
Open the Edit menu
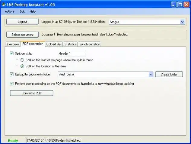tap(22, 11)
